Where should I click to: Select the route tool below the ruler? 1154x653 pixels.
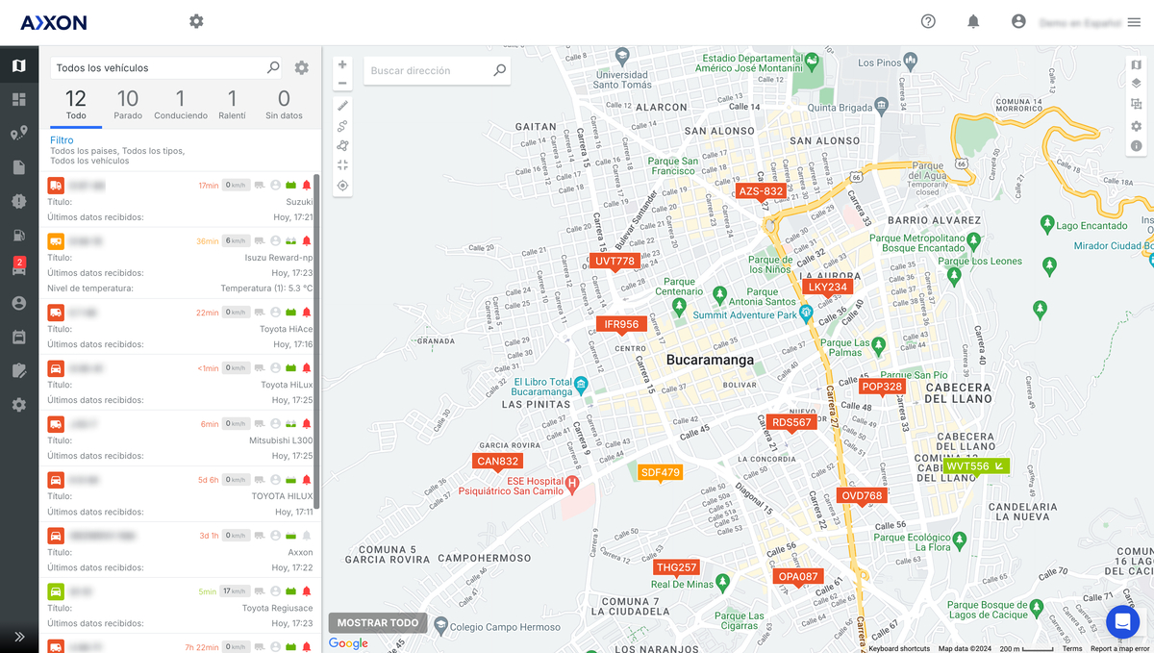[342, 125]
